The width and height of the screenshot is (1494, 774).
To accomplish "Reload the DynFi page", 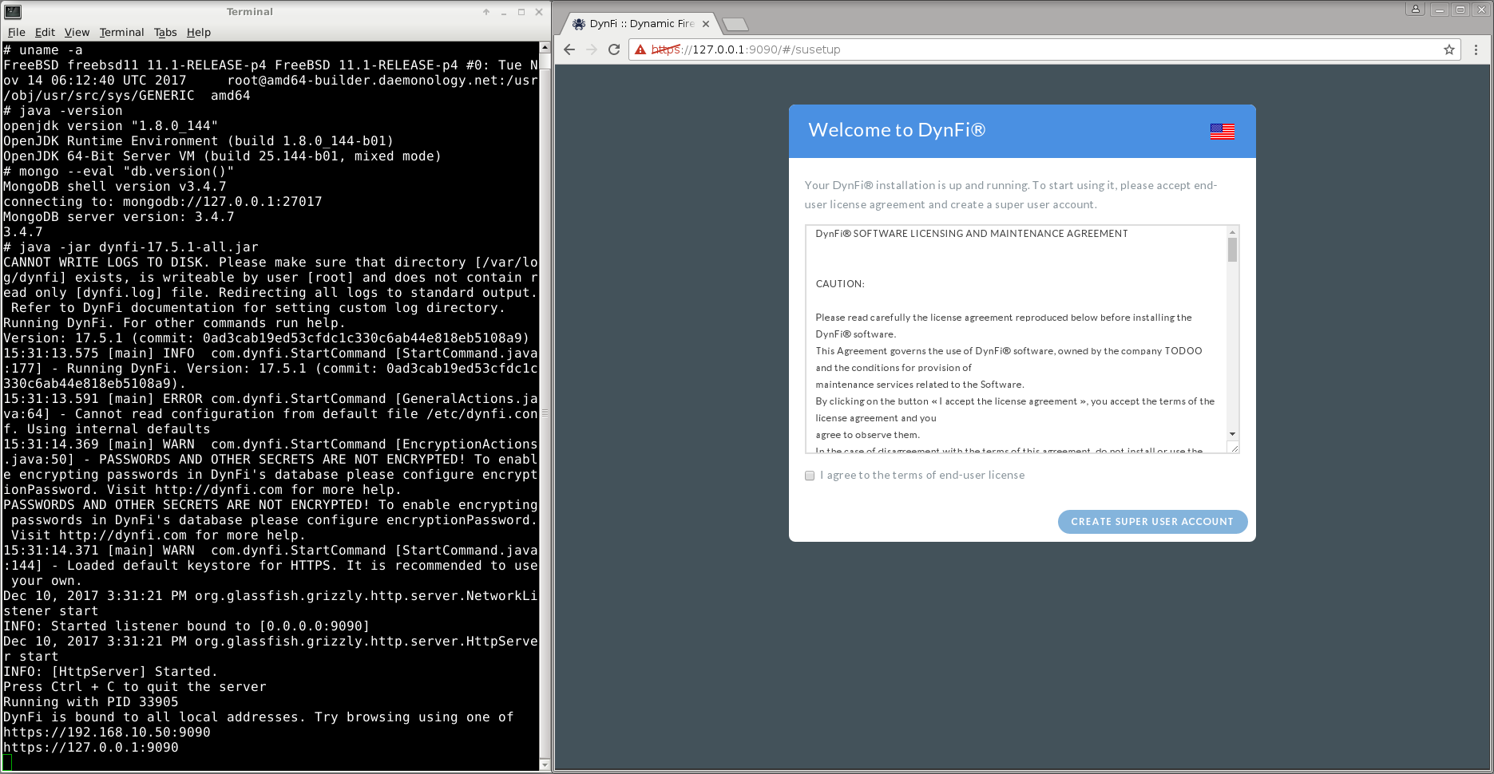I will click(x=614, y=49).
